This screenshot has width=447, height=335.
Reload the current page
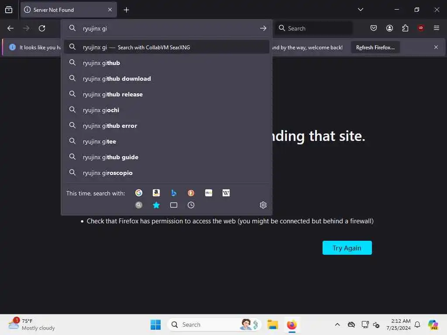(42, 28)
